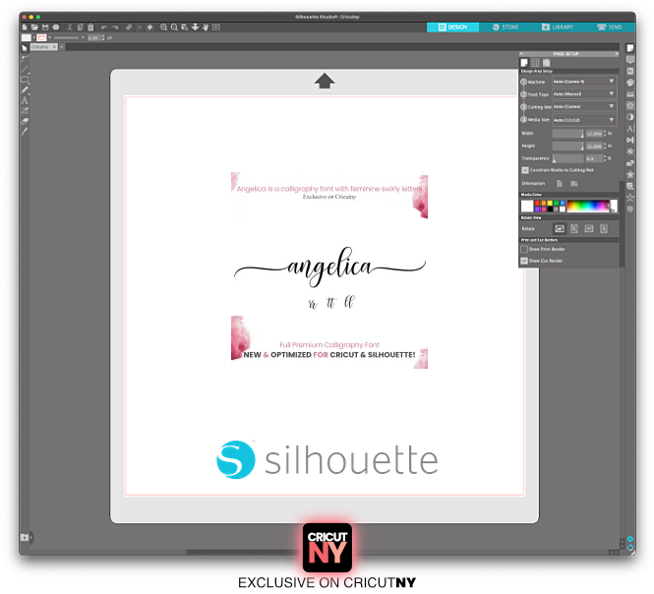Close the Cricutny document tab

[x=55, y=47]
